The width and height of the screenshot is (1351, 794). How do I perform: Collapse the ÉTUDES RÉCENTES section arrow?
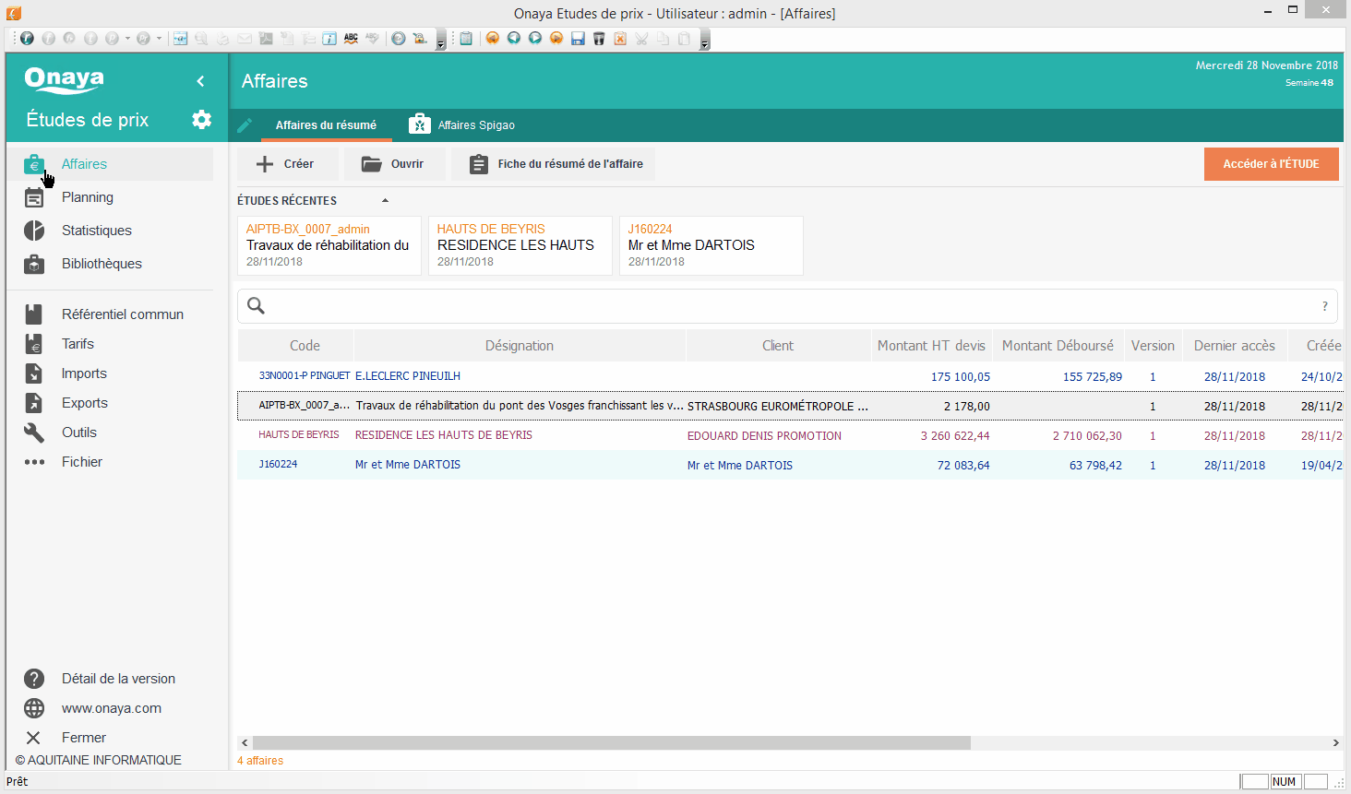pyautogui.click(x=385, y=201)
